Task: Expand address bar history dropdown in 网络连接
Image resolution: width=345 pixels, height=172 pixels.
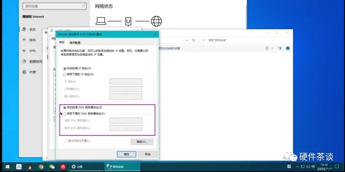Action: pyautogui.click(x=187, y=40)
